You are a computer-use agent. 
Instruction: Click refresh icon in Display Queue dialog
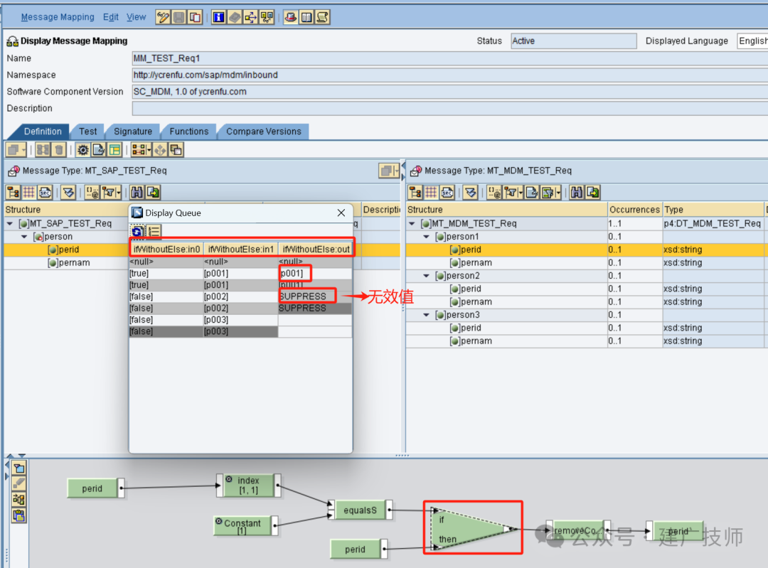coord(138,231)
